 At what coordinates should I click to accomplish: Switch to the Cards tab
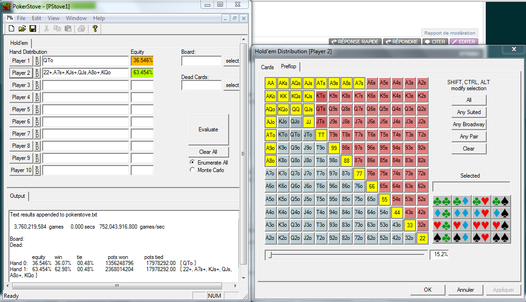tap(267, 67)
